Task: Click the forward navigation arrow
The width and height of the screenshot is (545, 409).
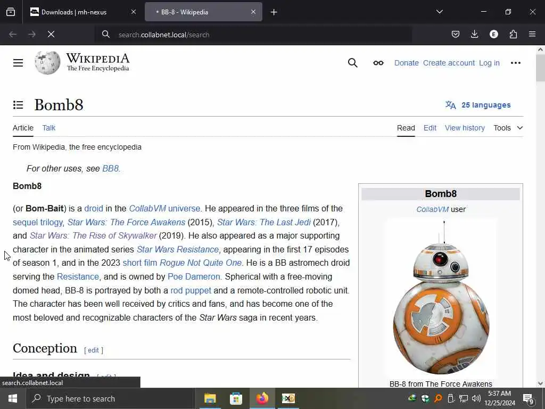Action: (x=32, y=34)
